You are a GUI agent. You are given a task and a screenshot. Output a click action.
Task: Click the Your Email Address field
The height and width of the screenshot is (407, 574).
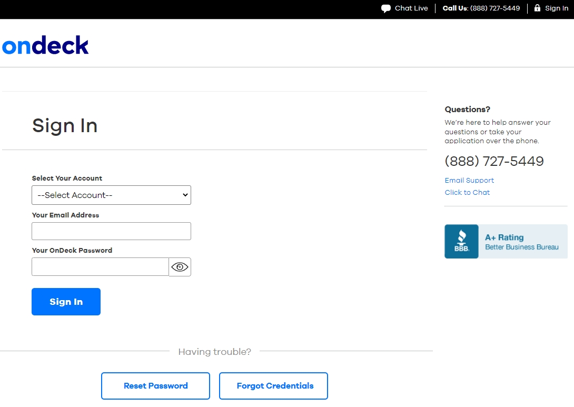point(111,231)
